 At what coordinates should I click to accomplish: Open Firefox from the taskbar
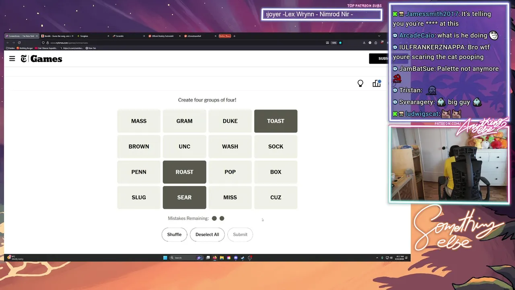[x=214, y=258]
